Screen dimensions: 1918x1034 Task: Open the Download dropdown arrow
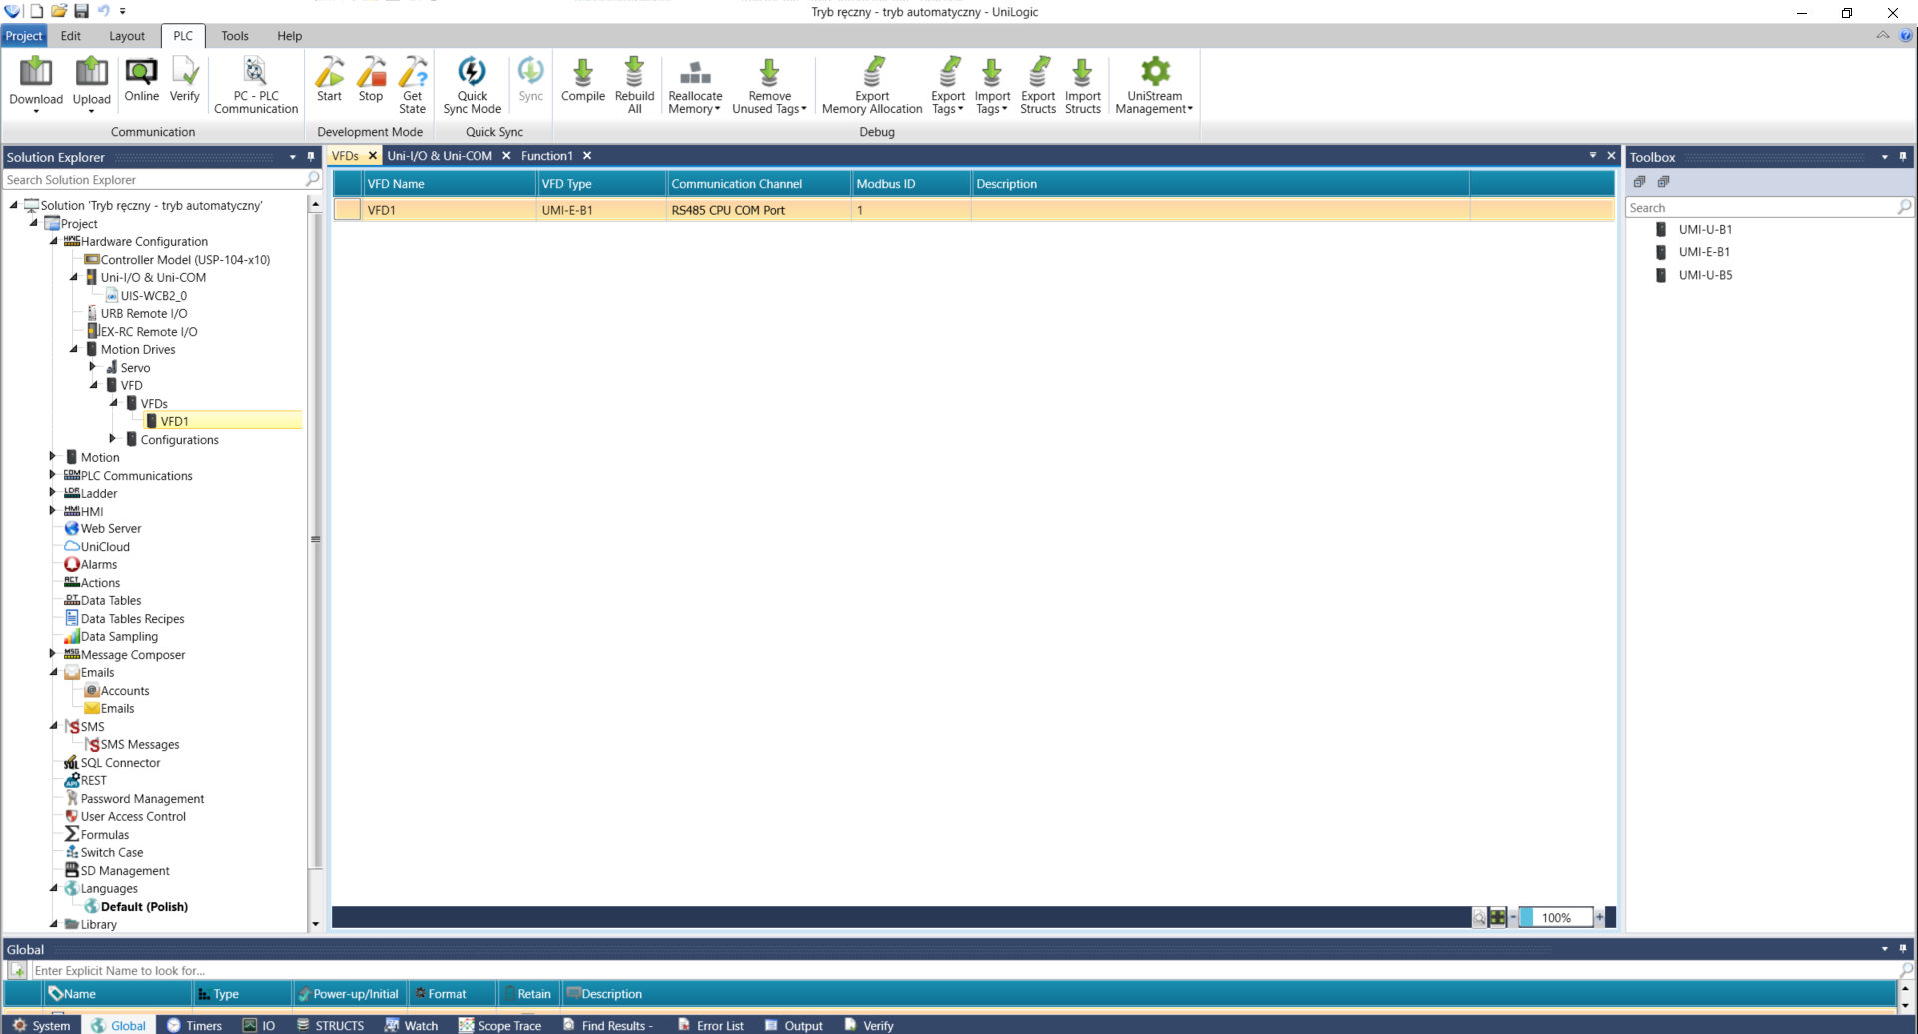click(36, 111)
